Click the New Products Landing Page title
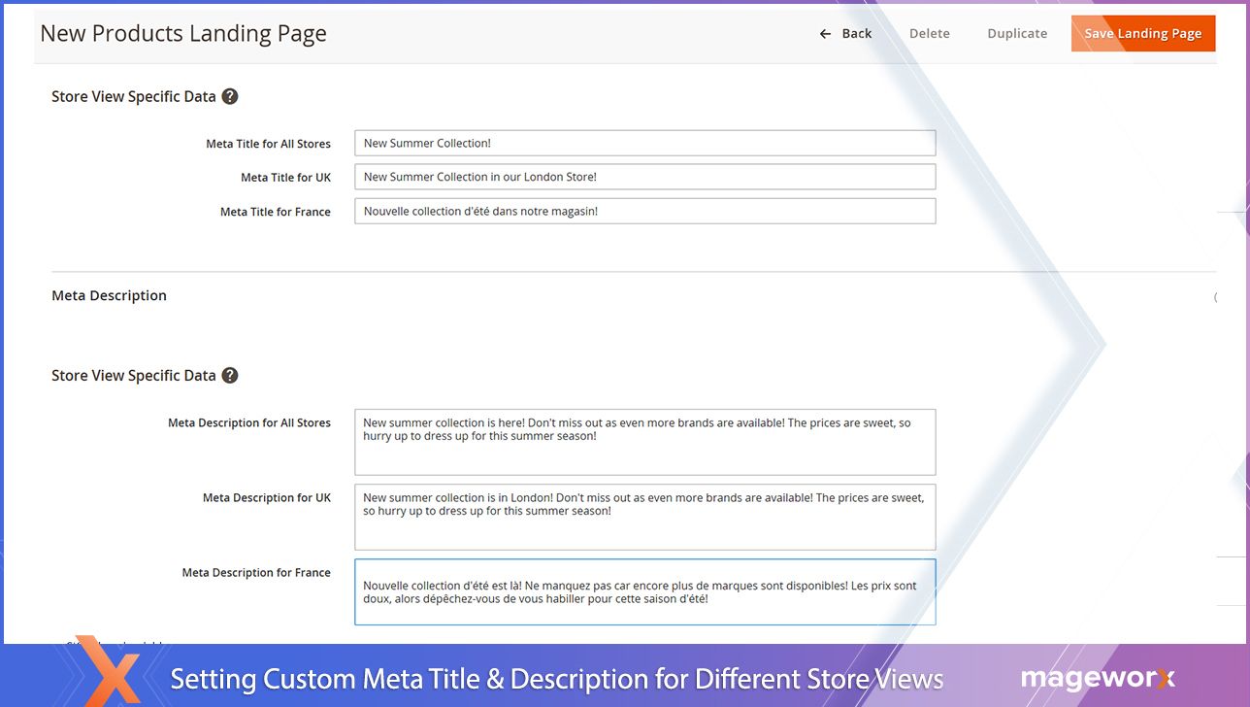 (182, 33)
